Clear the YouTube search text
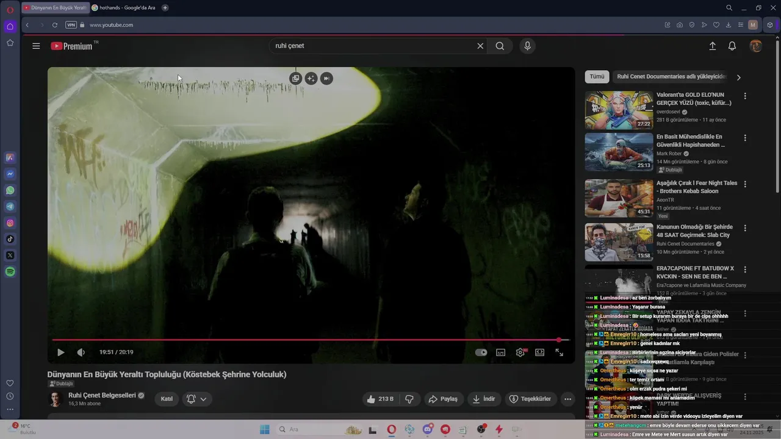Viewport: 781px width, 439px height. [480, 46]
